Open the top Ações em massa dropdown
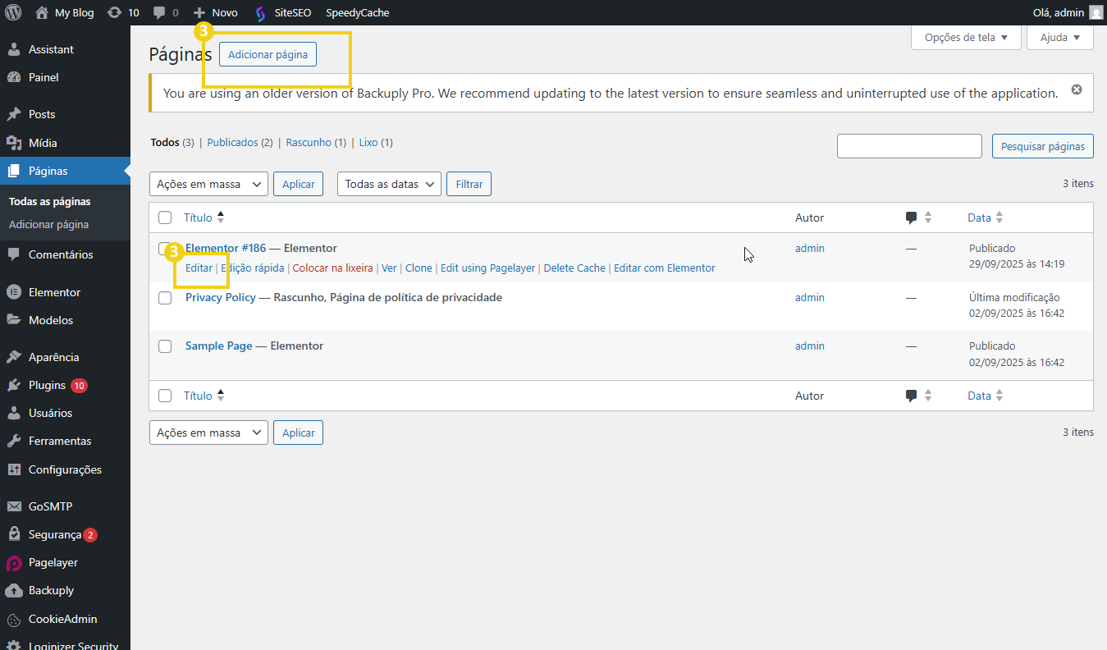 (x=208, y=184)
